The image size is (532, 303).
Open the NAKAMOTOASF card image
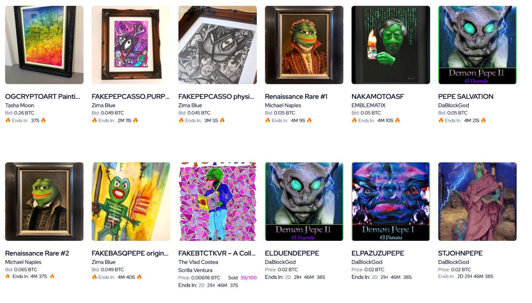coord(391,45)
